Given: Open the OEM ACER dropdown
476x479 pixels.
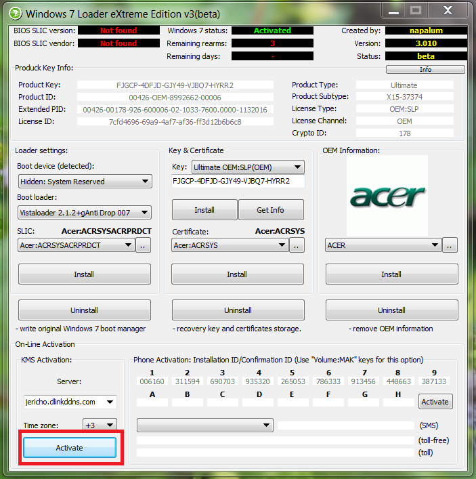Looking at the screenshot, I should 383,245.
